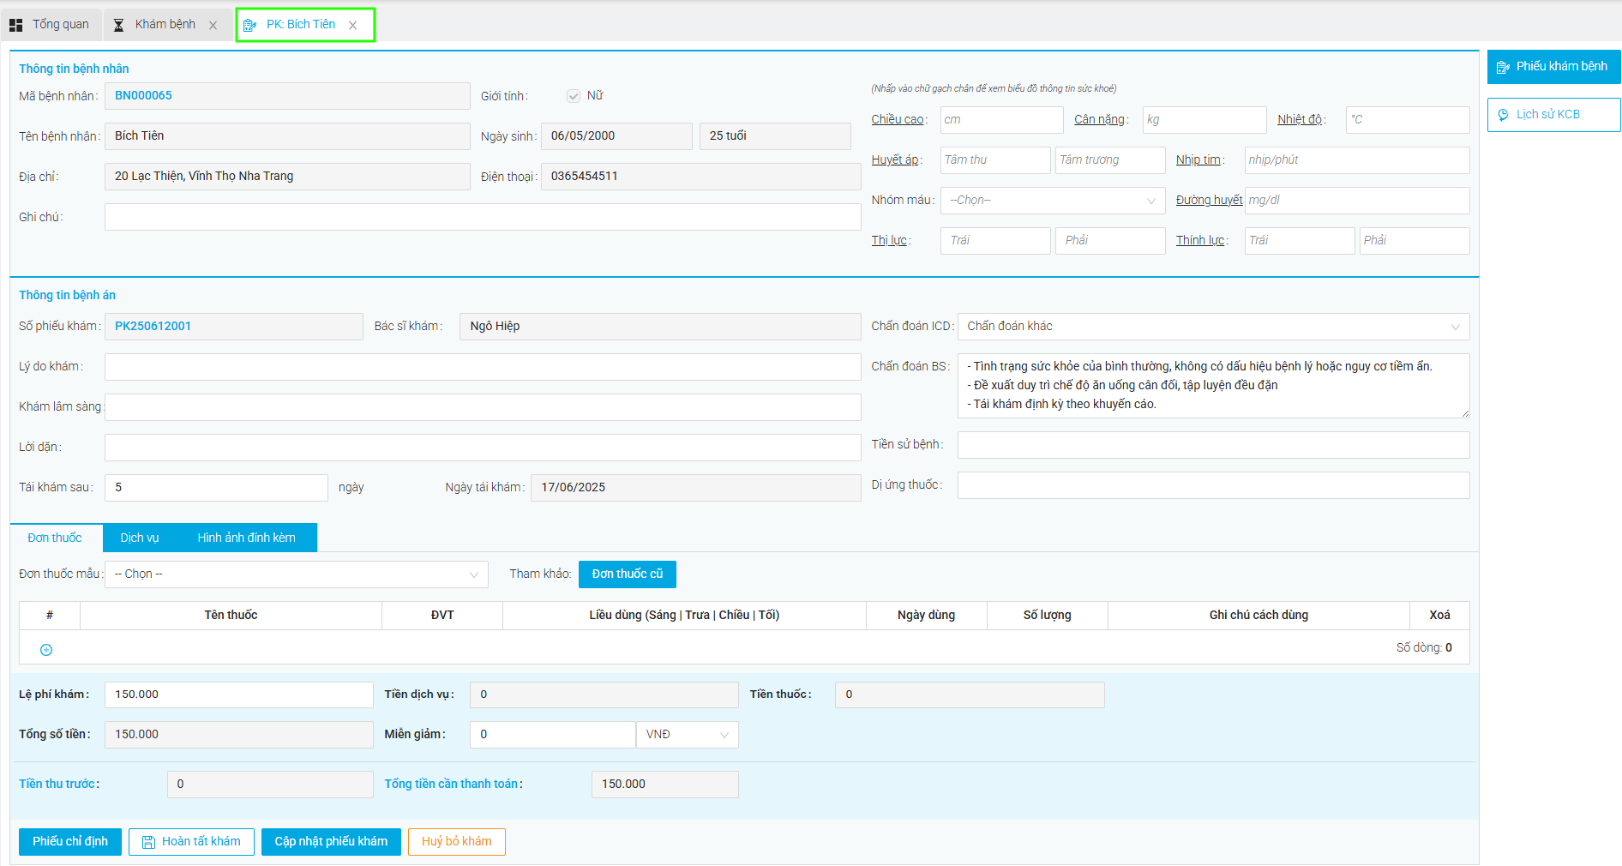Image resolution: width=1622 pixels, height=866 pixels.
Task: Click the Đơn thuốc cũ button
Action: pyautogui.click(x=628, y=574)
